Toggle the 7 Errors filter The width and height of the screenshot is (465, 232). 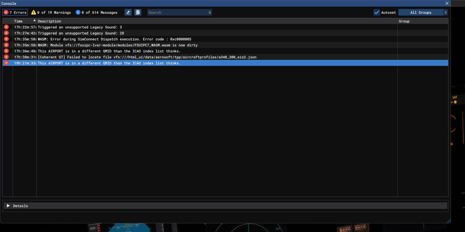pyautogui.click(x=15, y=12)
